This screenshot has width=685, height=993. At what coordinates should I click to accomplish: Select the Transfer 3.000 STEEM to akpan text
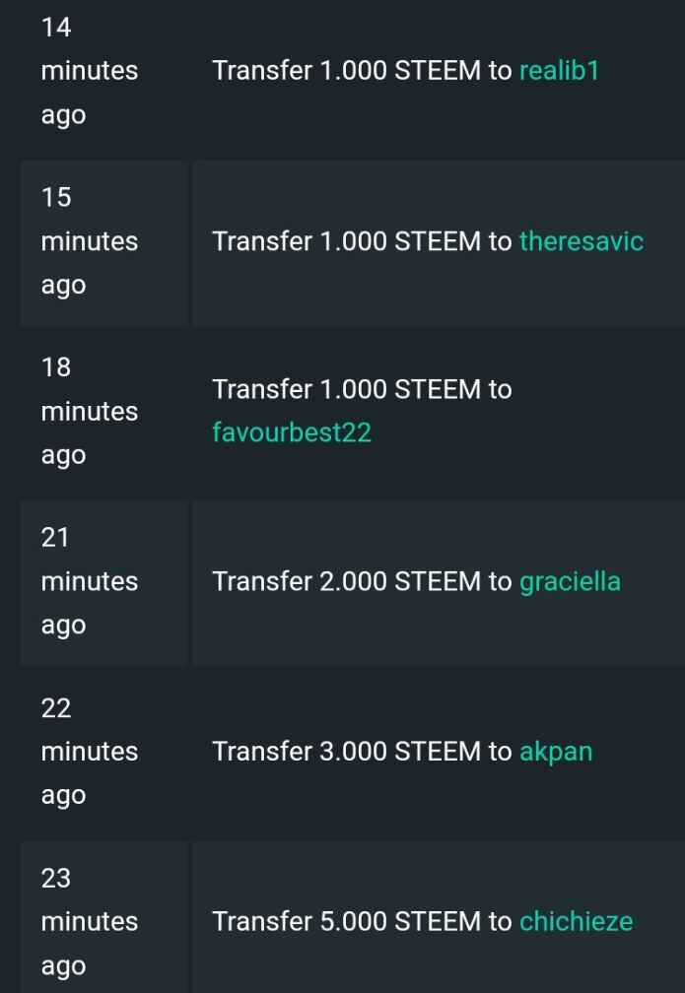pos(402,752)
